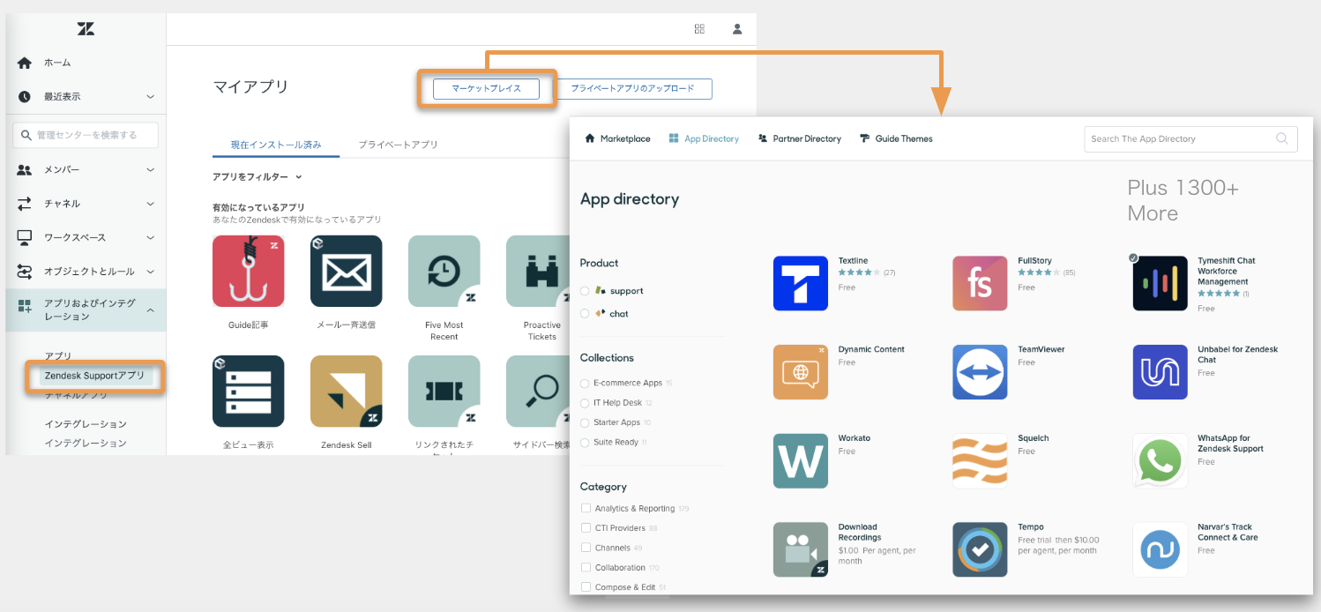Check the Analytics & Reporting category checkbox

pyautogui.click(x=586, y=509)
